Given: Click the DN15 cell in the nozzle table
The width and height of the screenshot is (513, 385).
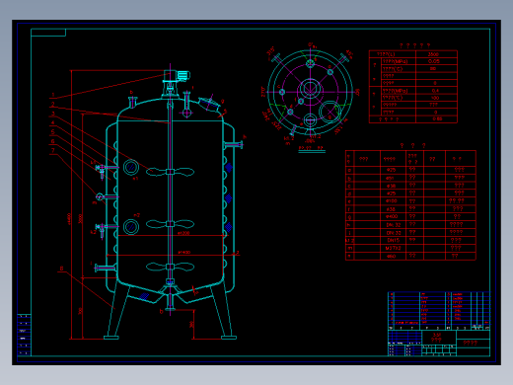Looking at the screenshot, I should coord(393,240).
